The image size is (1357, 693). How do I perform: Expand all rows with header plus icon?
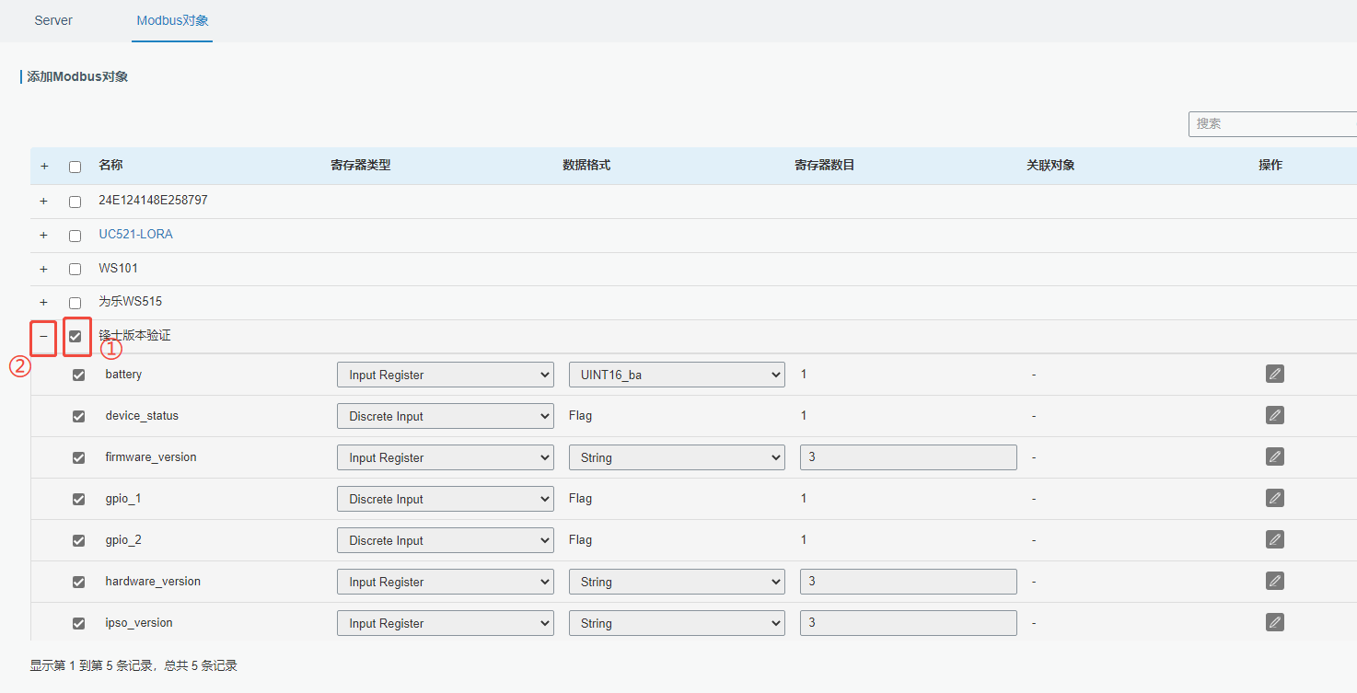[x=44, y=167]
